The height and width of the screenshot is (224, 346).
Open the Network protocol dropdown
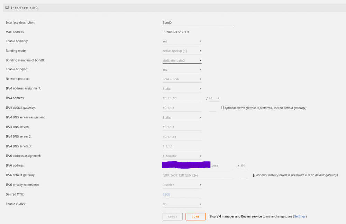[182, 79]
